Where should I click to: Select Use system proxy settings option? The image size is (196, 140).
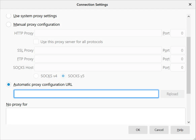point(9,16)
